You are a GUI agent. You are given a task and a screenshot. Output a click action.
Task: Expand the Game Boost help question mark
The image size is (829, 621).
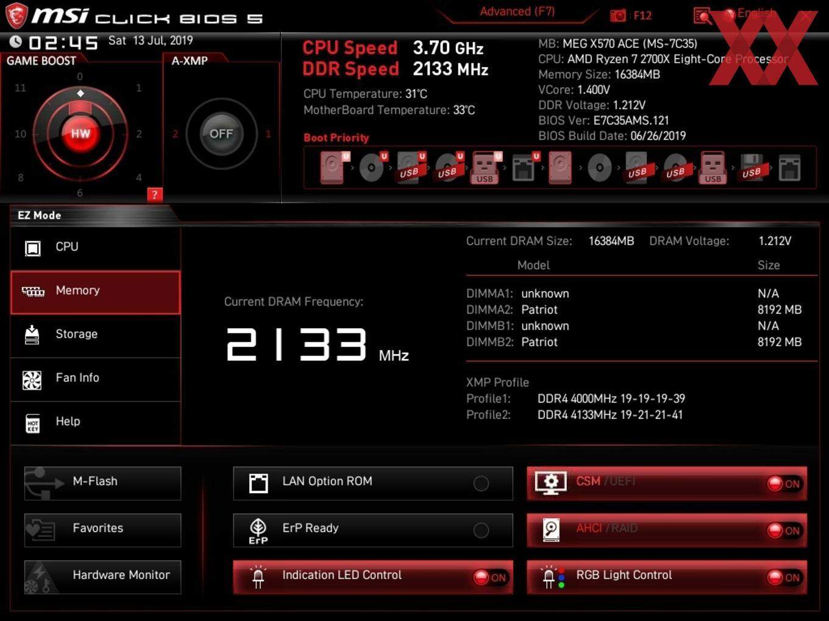[x=155, y=195]
